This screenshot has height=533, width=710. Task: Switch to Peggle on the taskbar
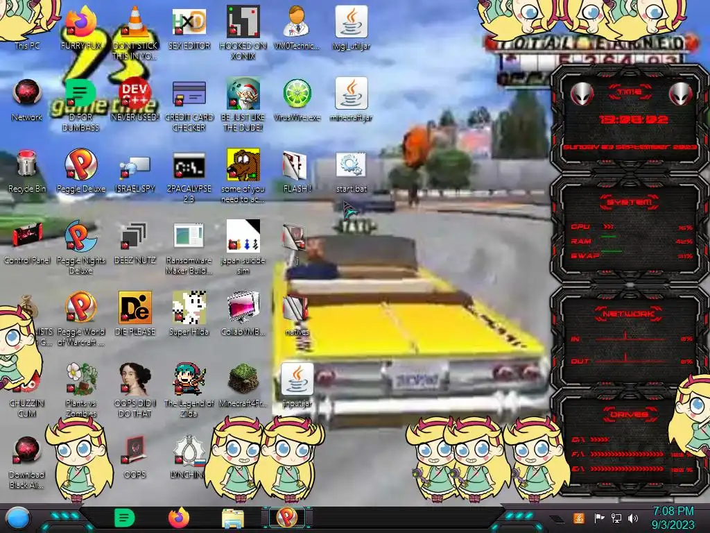286,518
